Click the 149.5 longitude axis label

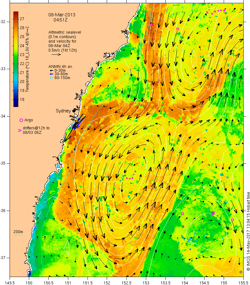click(10, 283)
